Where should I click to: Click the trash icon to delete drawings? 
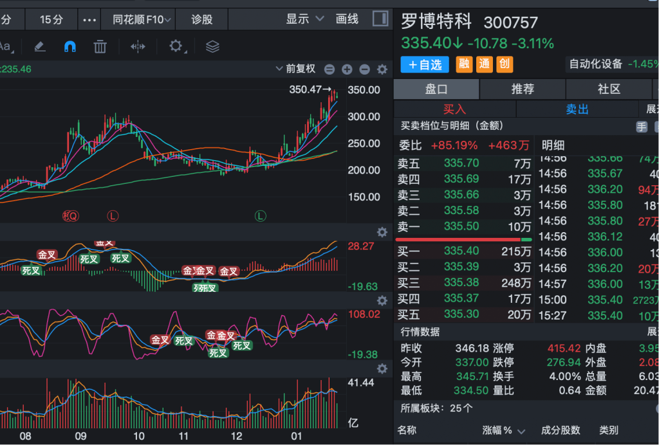[100, 46]
